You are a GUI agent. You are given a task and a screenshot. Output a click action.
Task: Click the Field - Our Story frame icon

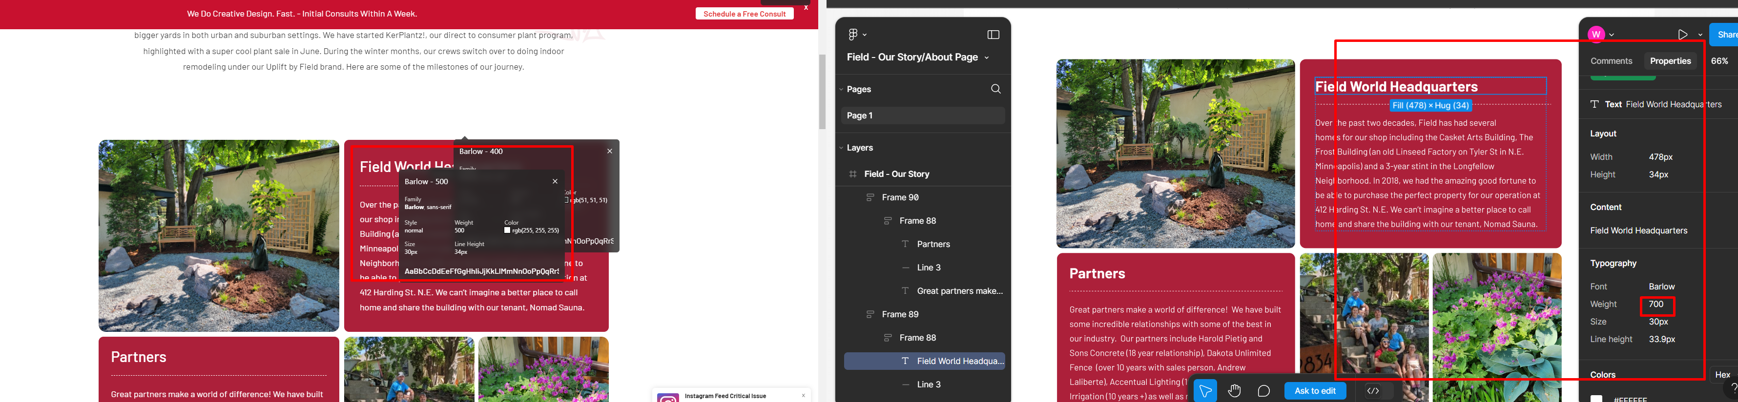853,174
